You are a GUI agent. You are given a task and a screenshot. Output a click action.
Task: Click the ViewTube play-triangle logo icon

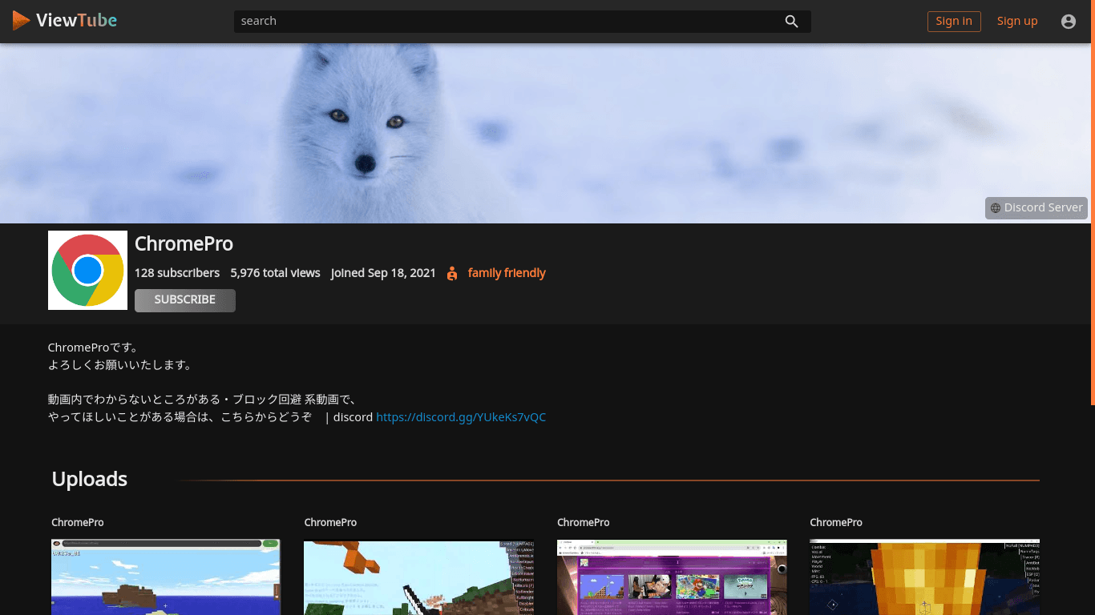tap(21, 21)
